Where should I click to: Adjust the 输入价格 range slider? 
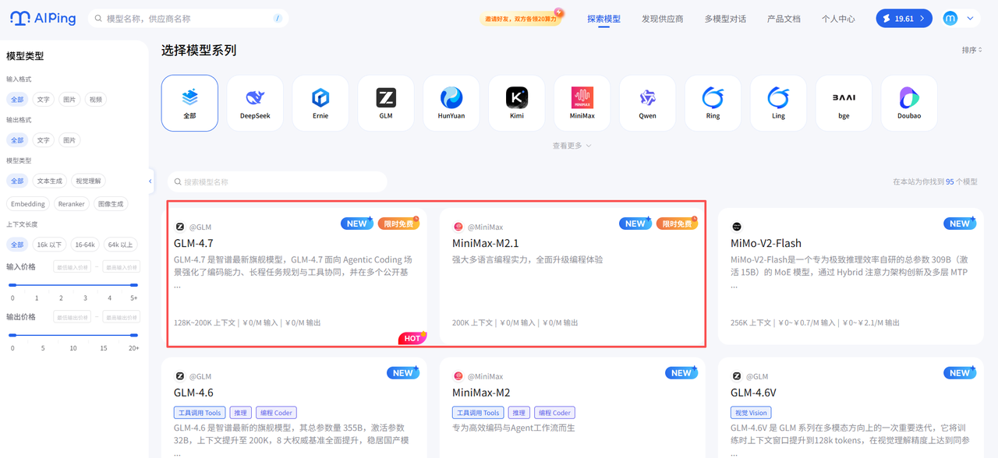(74, 285)
